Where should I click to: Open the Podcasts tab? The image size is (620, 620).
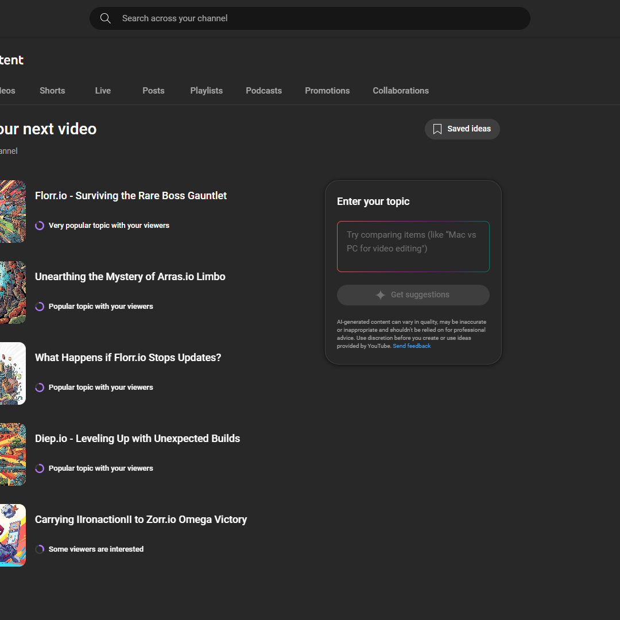263,91
